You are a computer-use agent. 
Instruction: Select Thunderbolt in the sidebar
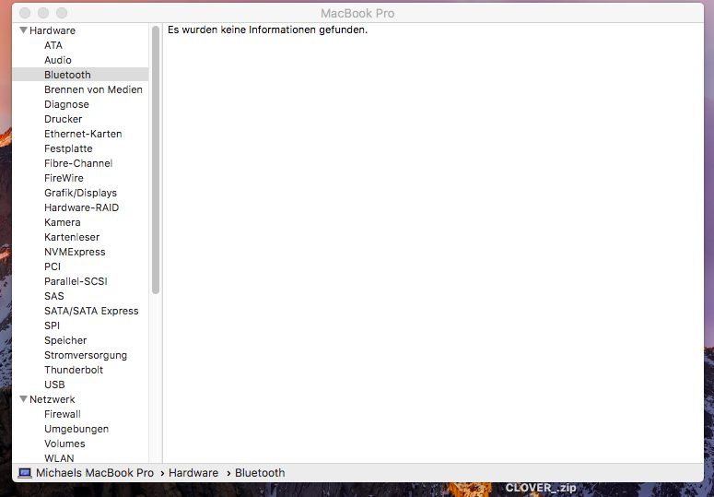click(x=74, y=370)
